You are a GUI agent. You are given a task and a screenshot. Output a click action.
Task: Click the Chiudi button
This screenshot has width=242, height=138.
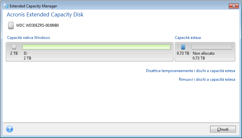tap(223, 129)
